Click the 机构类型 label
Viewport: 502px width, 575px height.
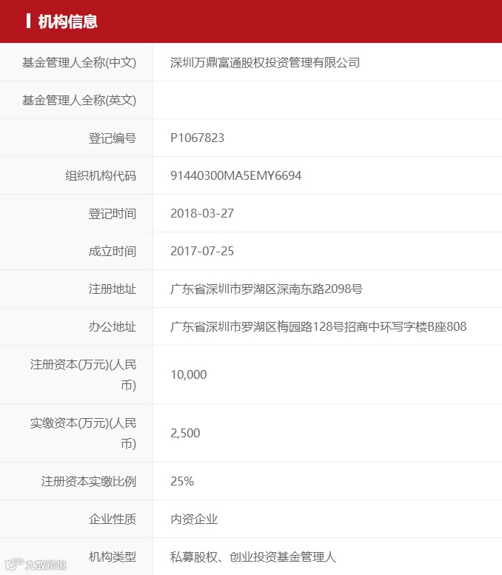point(113,556)
